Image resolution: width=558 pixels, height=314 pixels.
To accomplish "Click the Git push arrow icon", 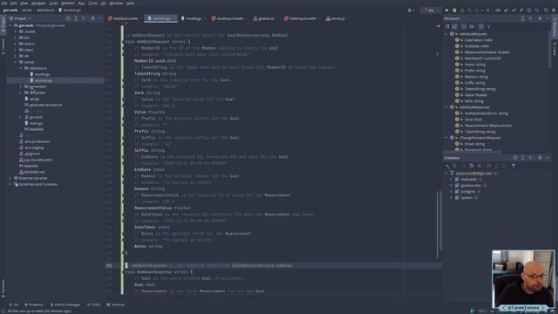I will click(x=521, y=10).
